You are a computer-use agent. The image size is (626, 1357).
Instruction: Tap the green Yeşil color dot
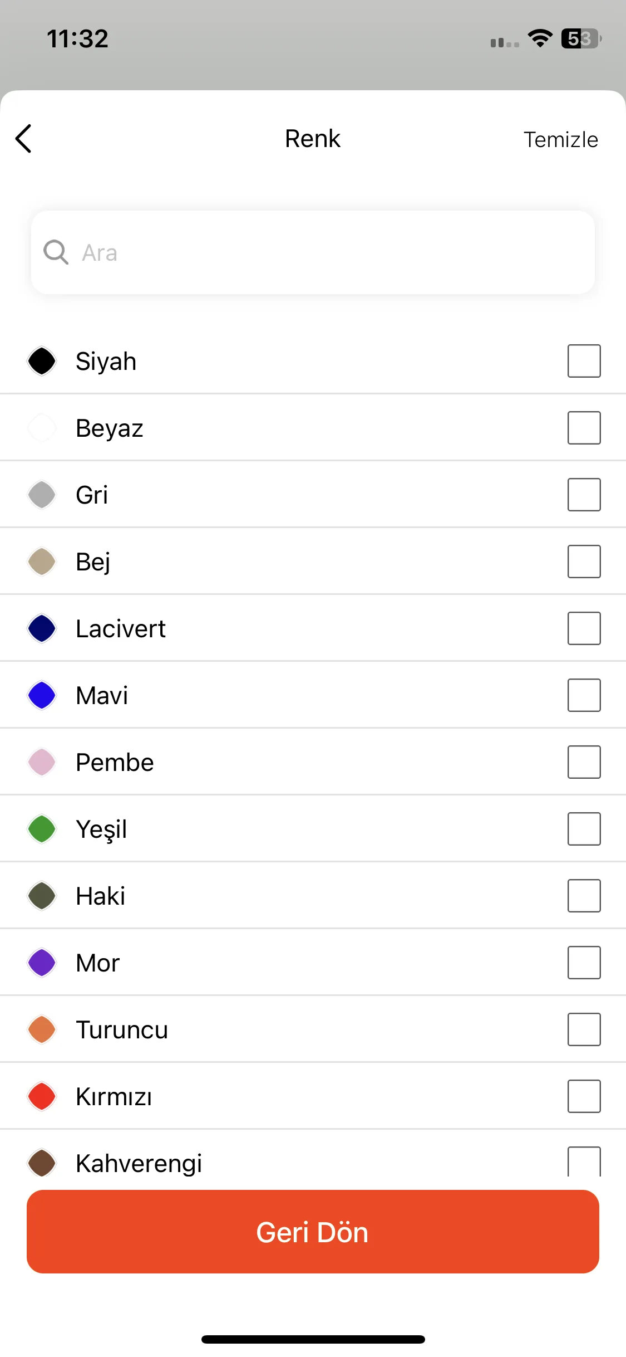(x=42, y=829)
